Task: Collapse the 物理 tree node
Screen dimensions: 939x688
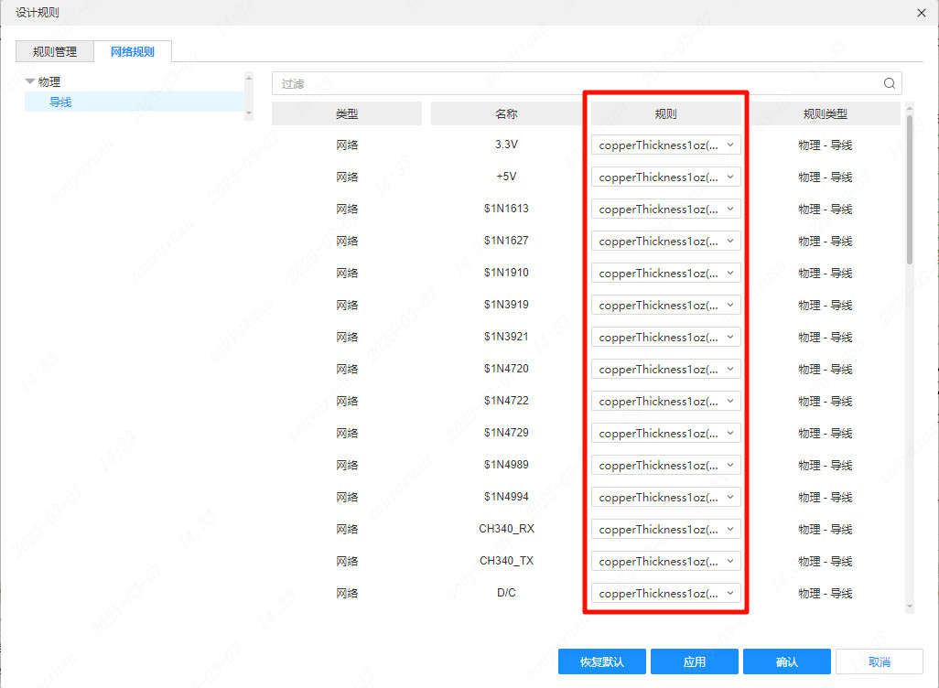Action: (31, 81)
